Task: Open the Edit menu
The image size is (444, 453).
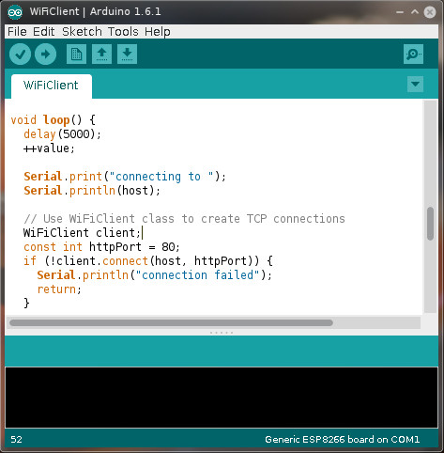Action: click(x=44, y=32)
